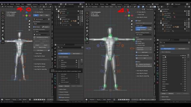Click play button in left window timeline
The image size is (191, 107).
point(40,100)
